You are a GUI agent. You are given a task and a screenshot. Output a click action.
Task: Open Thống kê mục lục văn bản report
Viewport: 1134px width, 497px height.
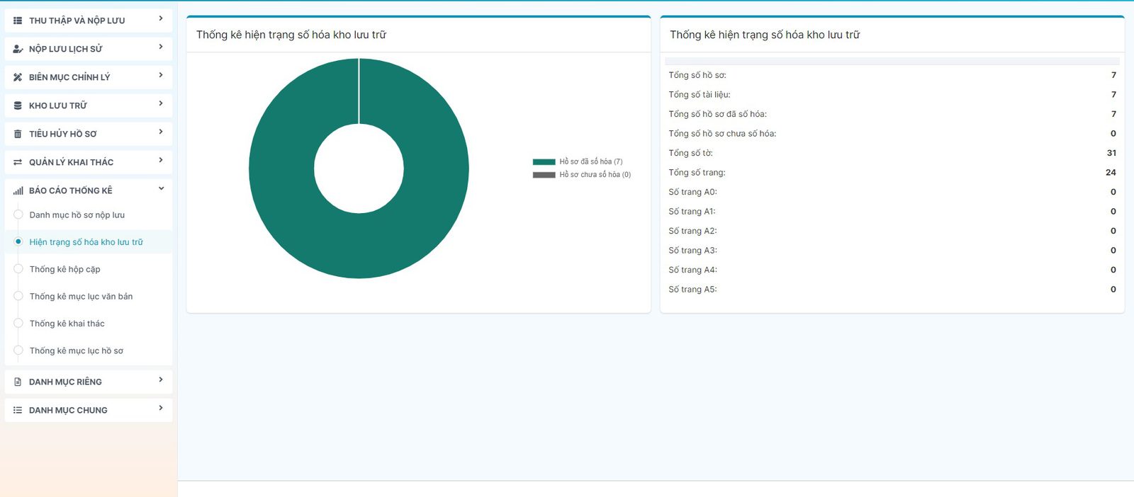82,297
